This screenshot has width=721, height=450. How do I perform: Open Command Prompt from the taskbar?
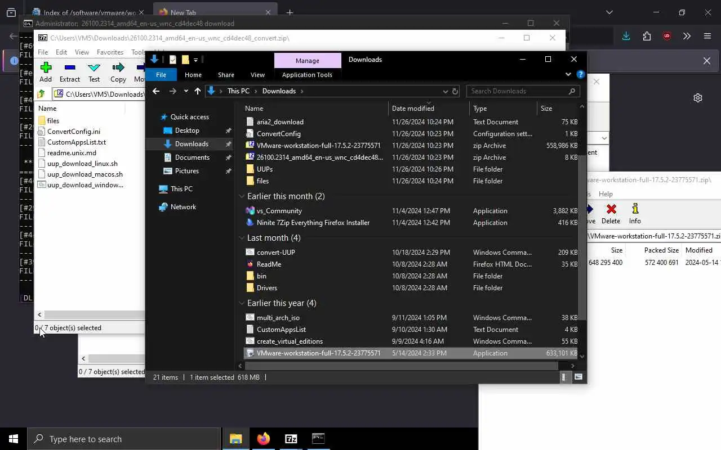pyautogui.click(x=318, y=439)
